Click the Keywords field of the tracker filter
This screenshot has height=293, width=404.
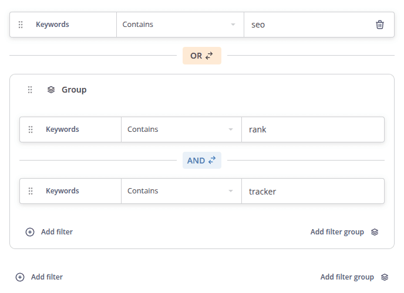(62, 190)
